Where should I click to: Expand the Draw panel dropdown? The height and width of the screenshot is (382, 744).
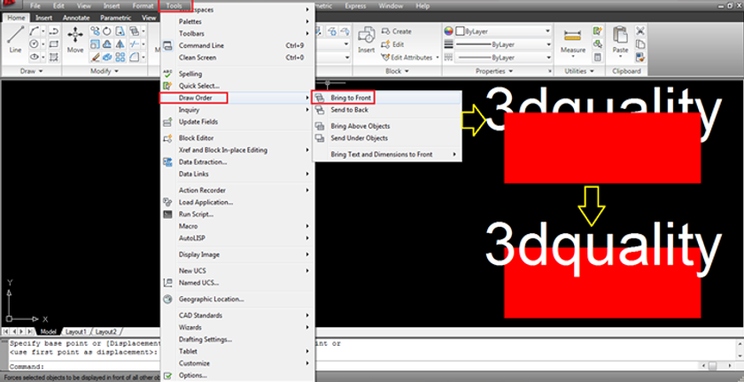[32, 71]
